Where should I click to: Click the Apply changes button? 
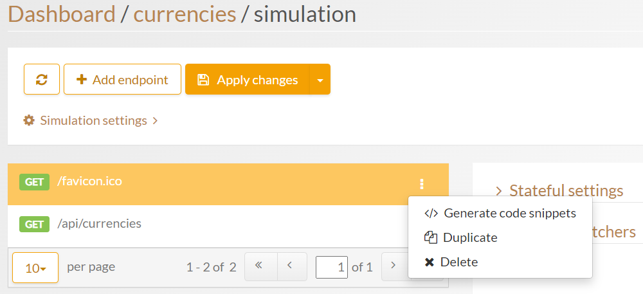point(248,80)
